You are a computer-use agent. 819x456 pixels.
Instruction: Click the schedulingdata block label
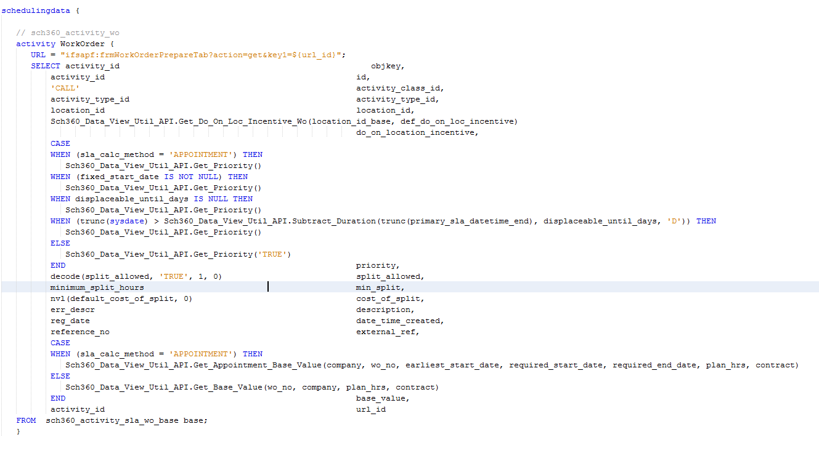34,10
